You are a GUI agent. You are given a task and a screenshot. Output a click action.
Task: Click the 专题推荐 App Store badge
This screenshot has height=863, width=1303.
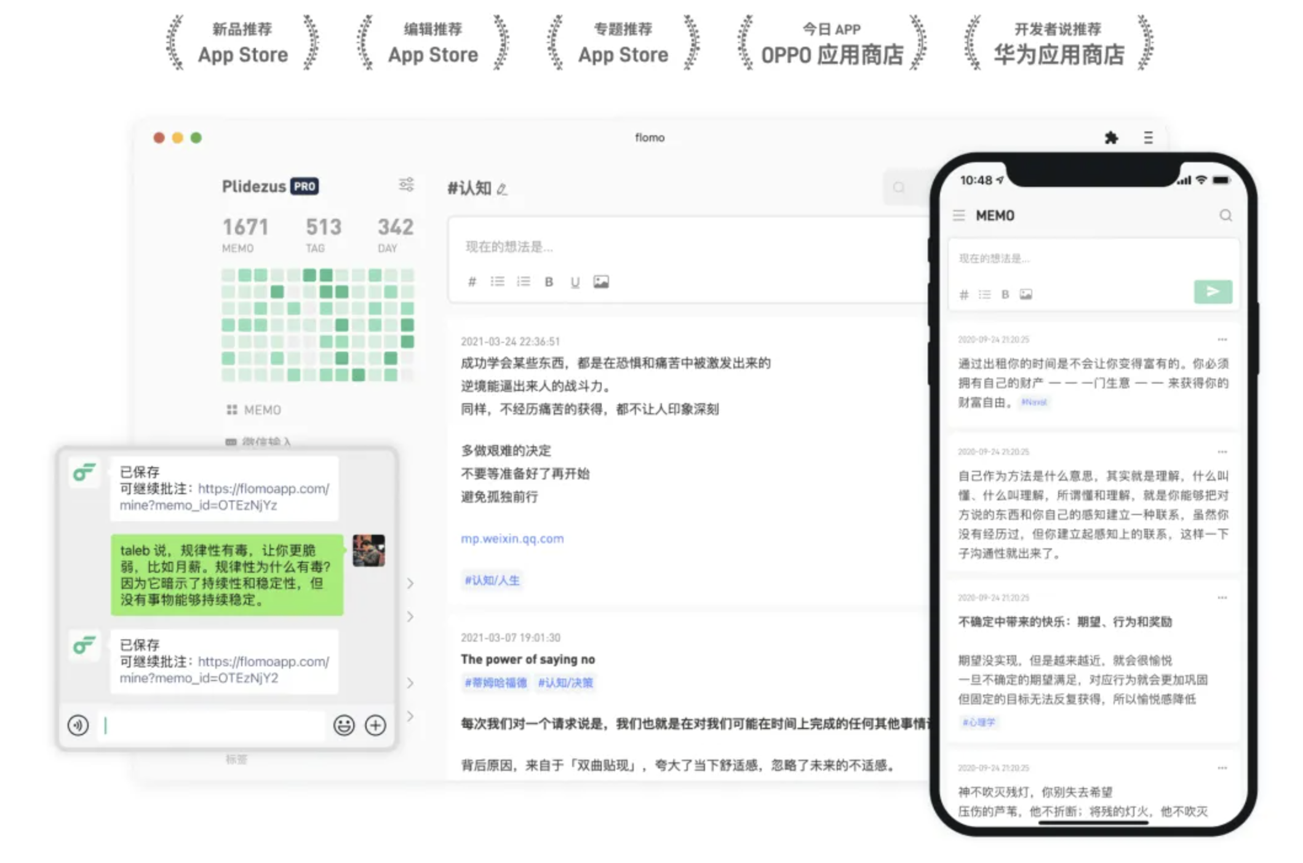click(x=623, y=43)
